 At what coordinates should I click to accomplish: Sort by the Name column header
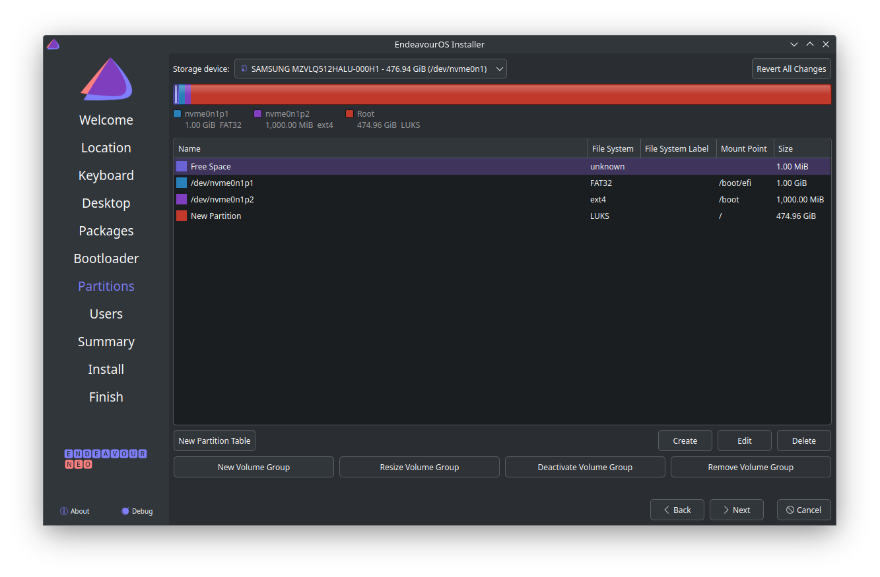click(x=380, y=148)
